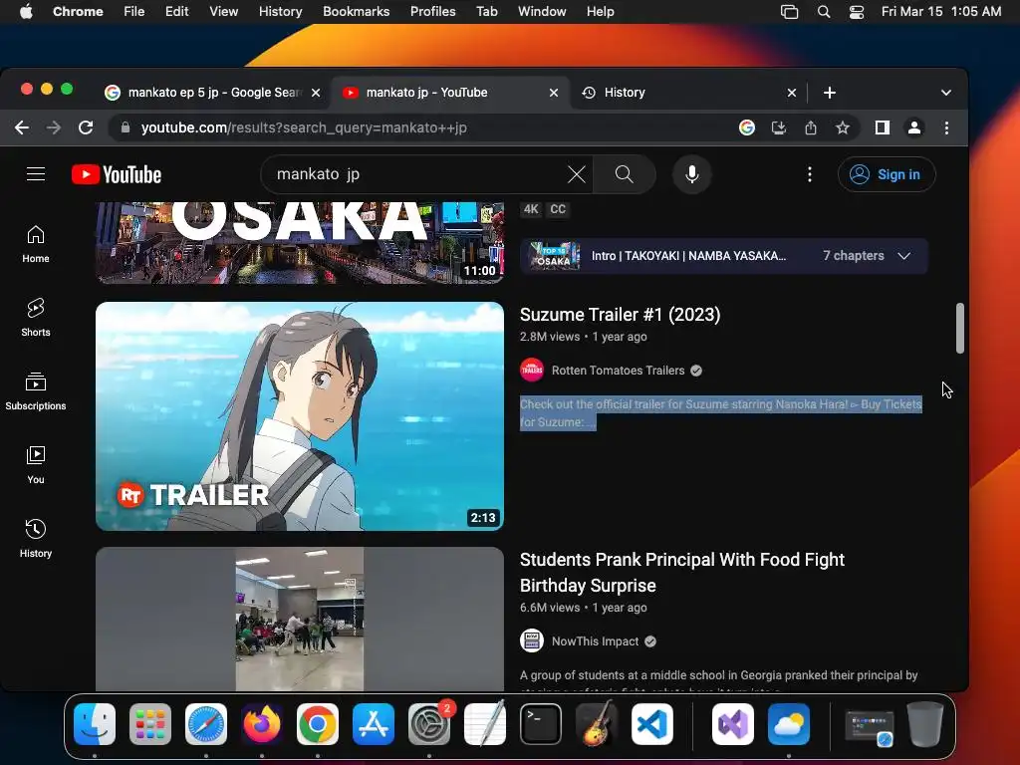Toggle the Chrome side panel
Image resolution: width=1020 pixels, height=765 pixels.
click(883, 127)
